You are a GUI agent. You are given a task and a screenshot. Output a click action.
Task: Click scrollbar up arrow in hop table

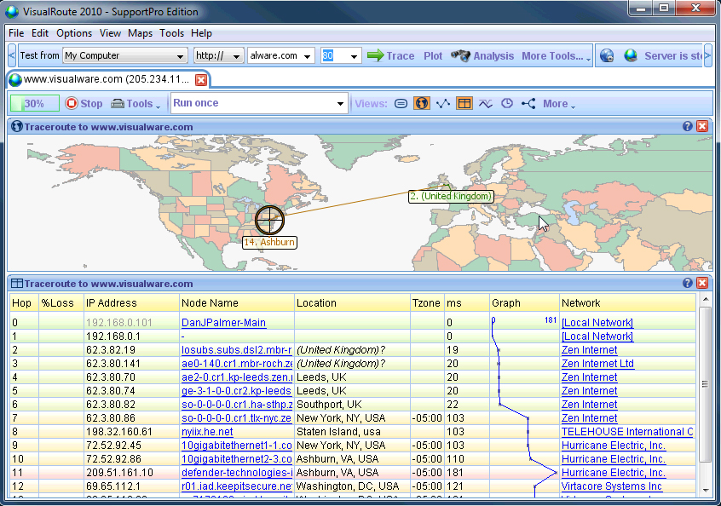706,300
